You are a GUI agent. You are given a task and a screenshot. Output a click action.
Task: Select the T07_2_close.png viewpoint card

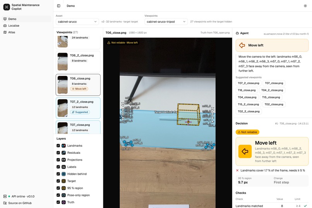78,108
